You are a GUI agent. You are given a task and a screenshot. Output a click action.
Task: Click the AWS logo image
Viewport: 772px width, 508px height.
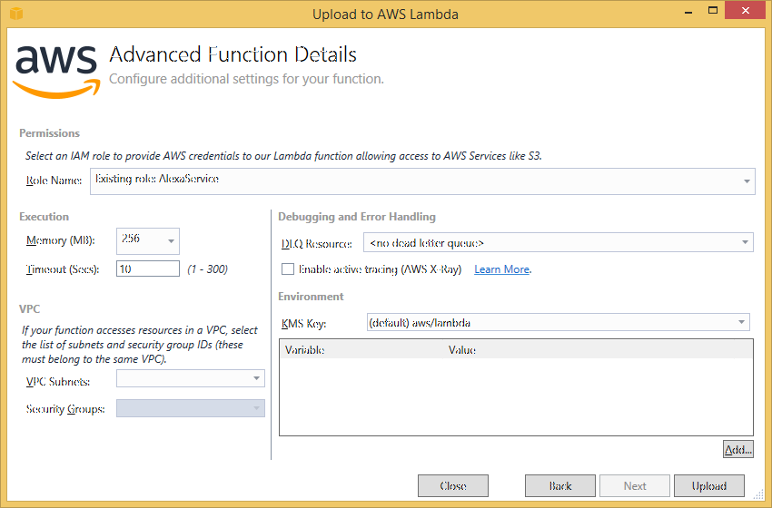click(54, 68)
